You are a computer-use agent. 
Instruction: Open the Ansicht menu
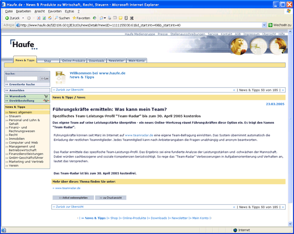click(39, 11)
